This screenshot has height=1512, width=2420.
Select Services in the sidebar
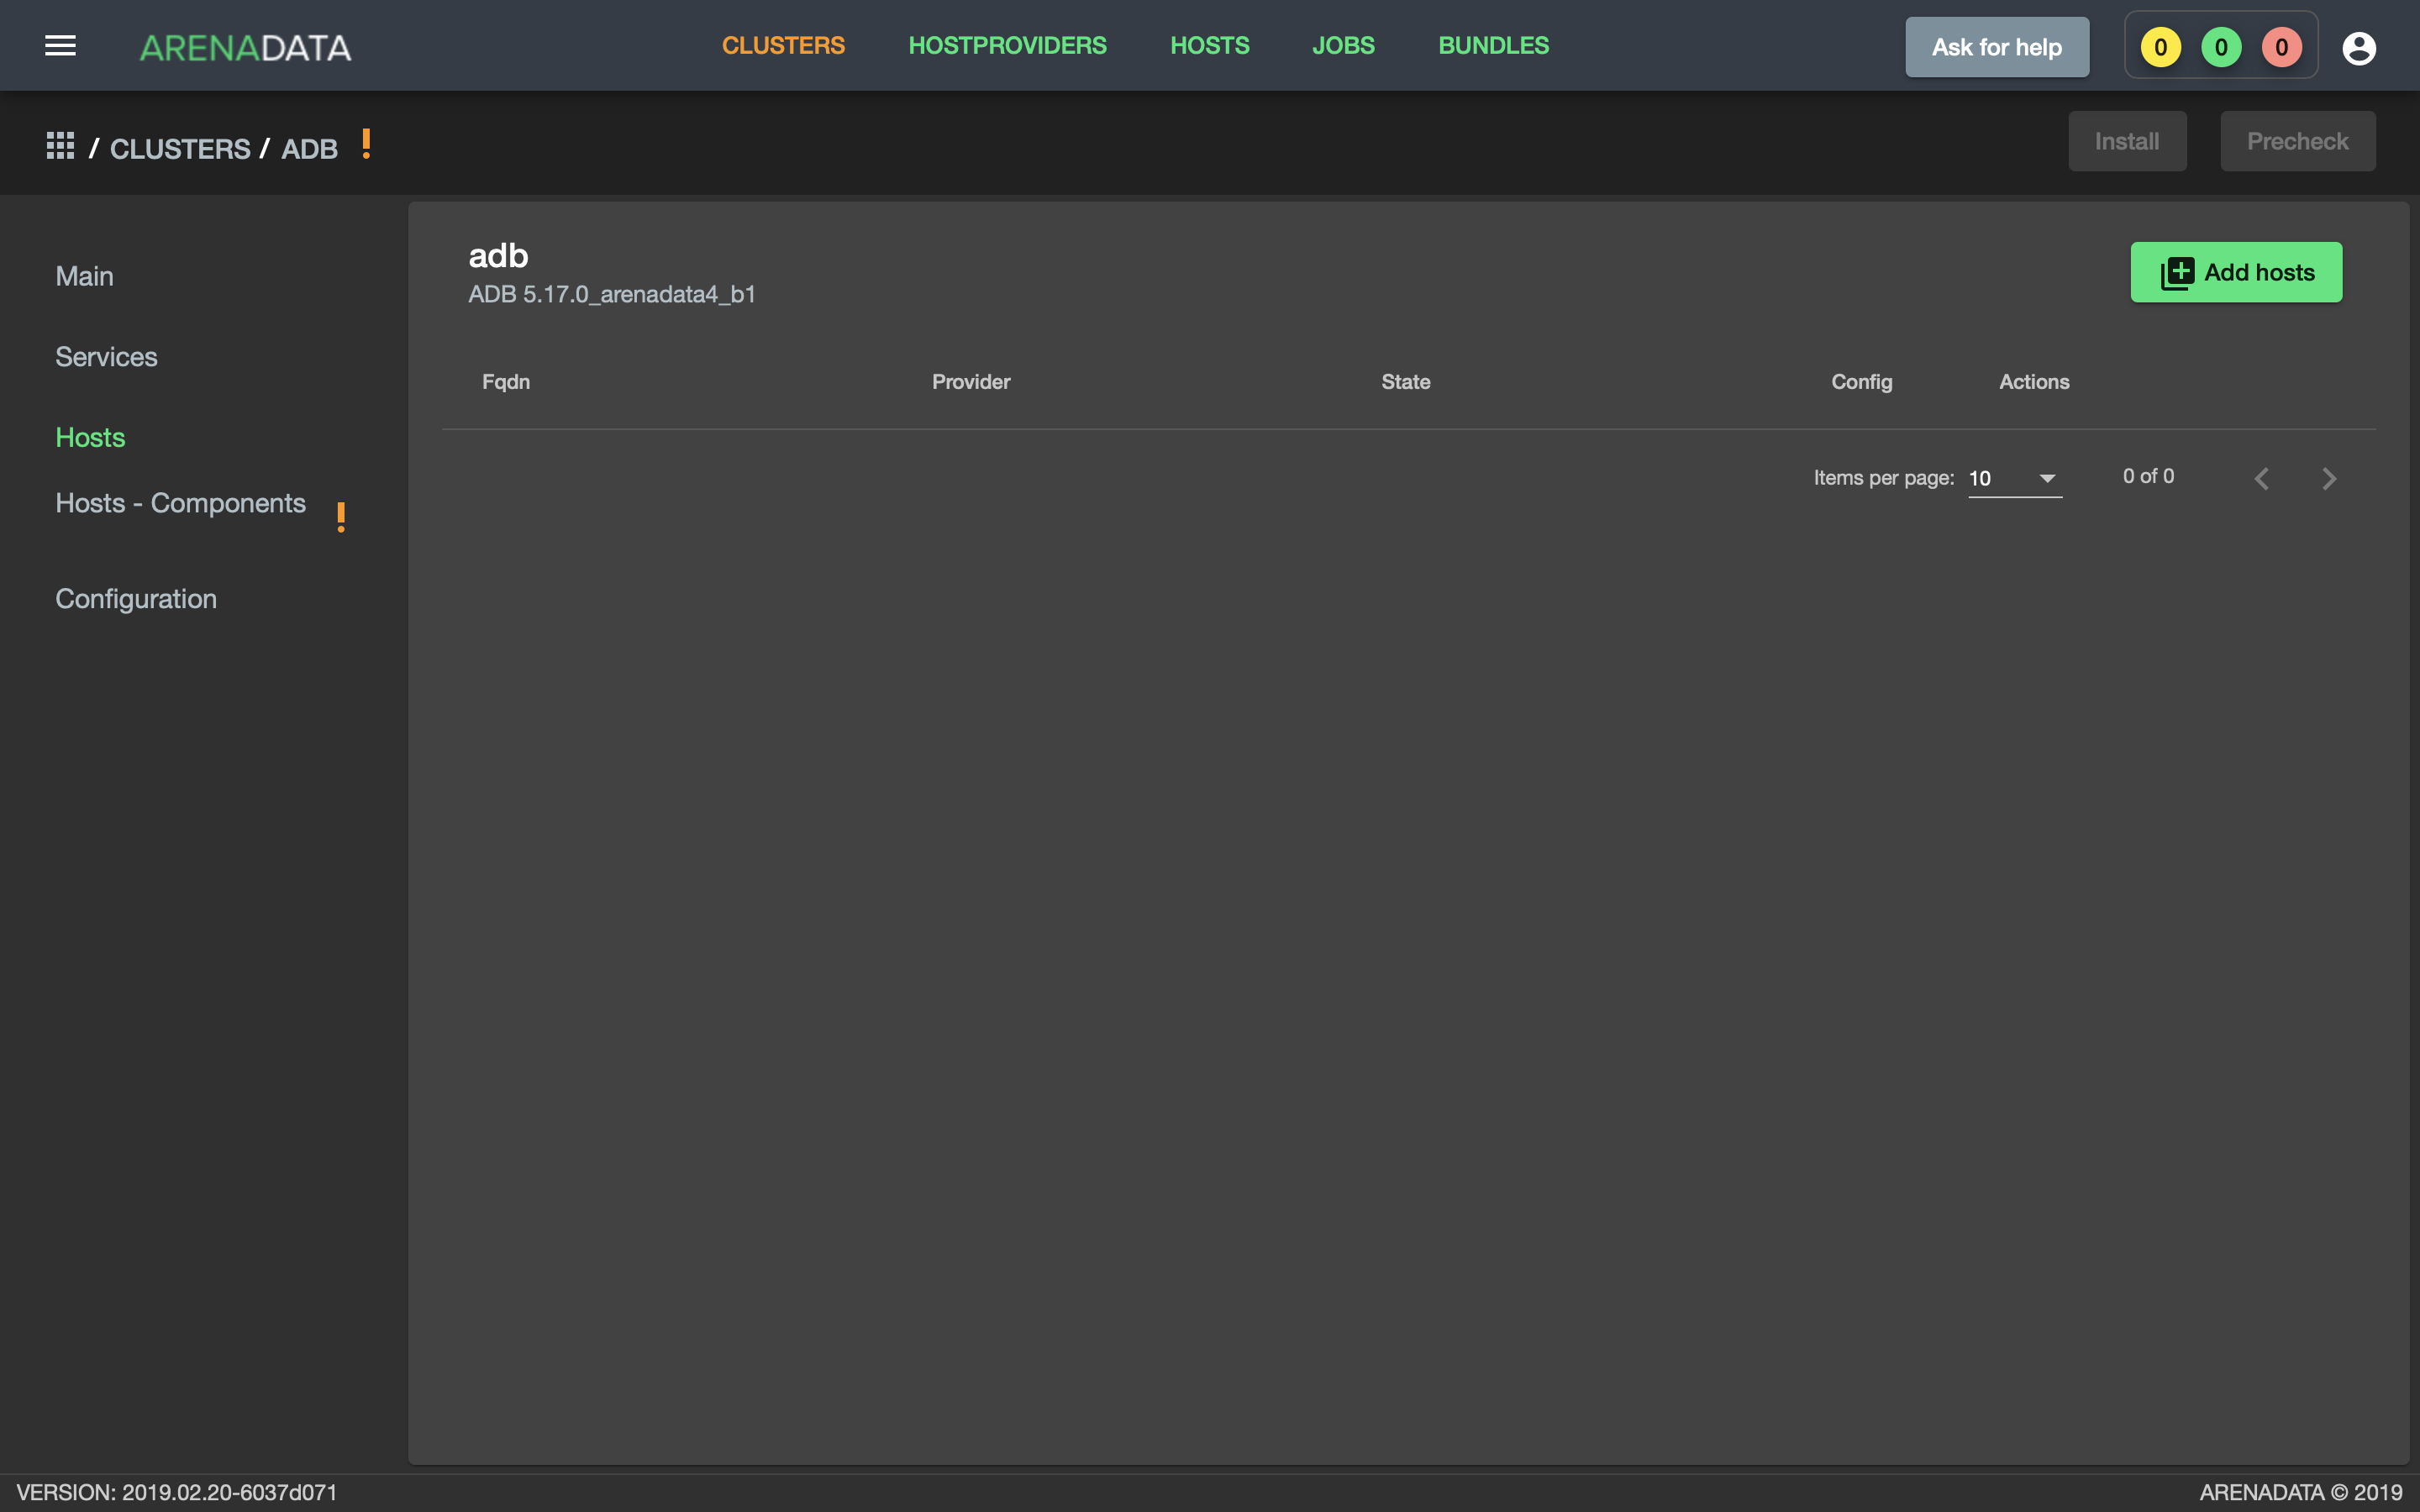point(106,357)
